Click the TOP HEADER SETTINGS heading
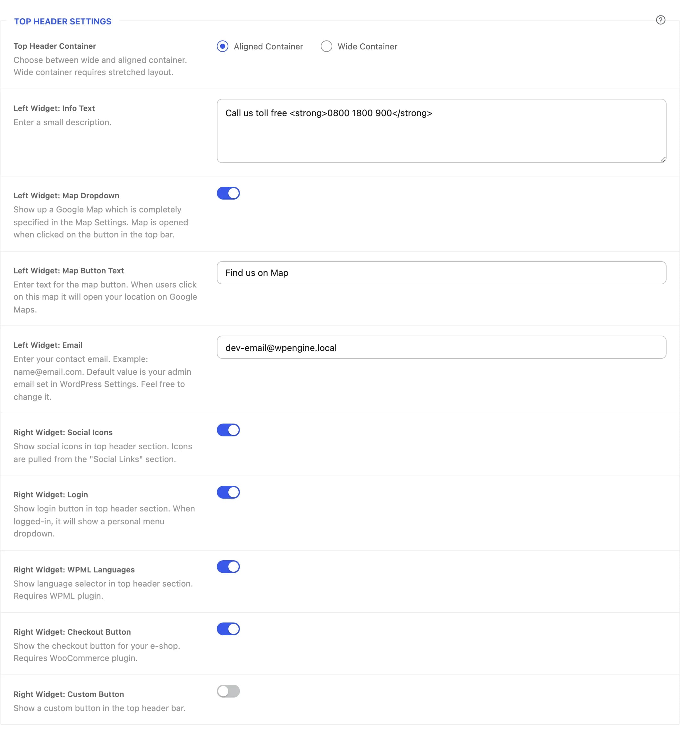This screenshot has width=680, height=738. point(63,21)
